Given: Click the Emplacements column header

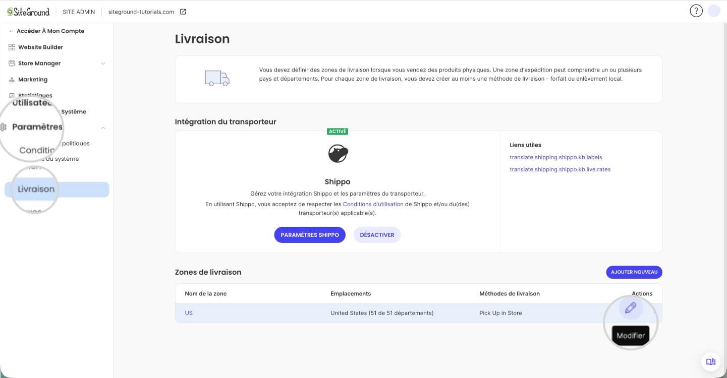Looking at the screenshot, I should 351,294.
